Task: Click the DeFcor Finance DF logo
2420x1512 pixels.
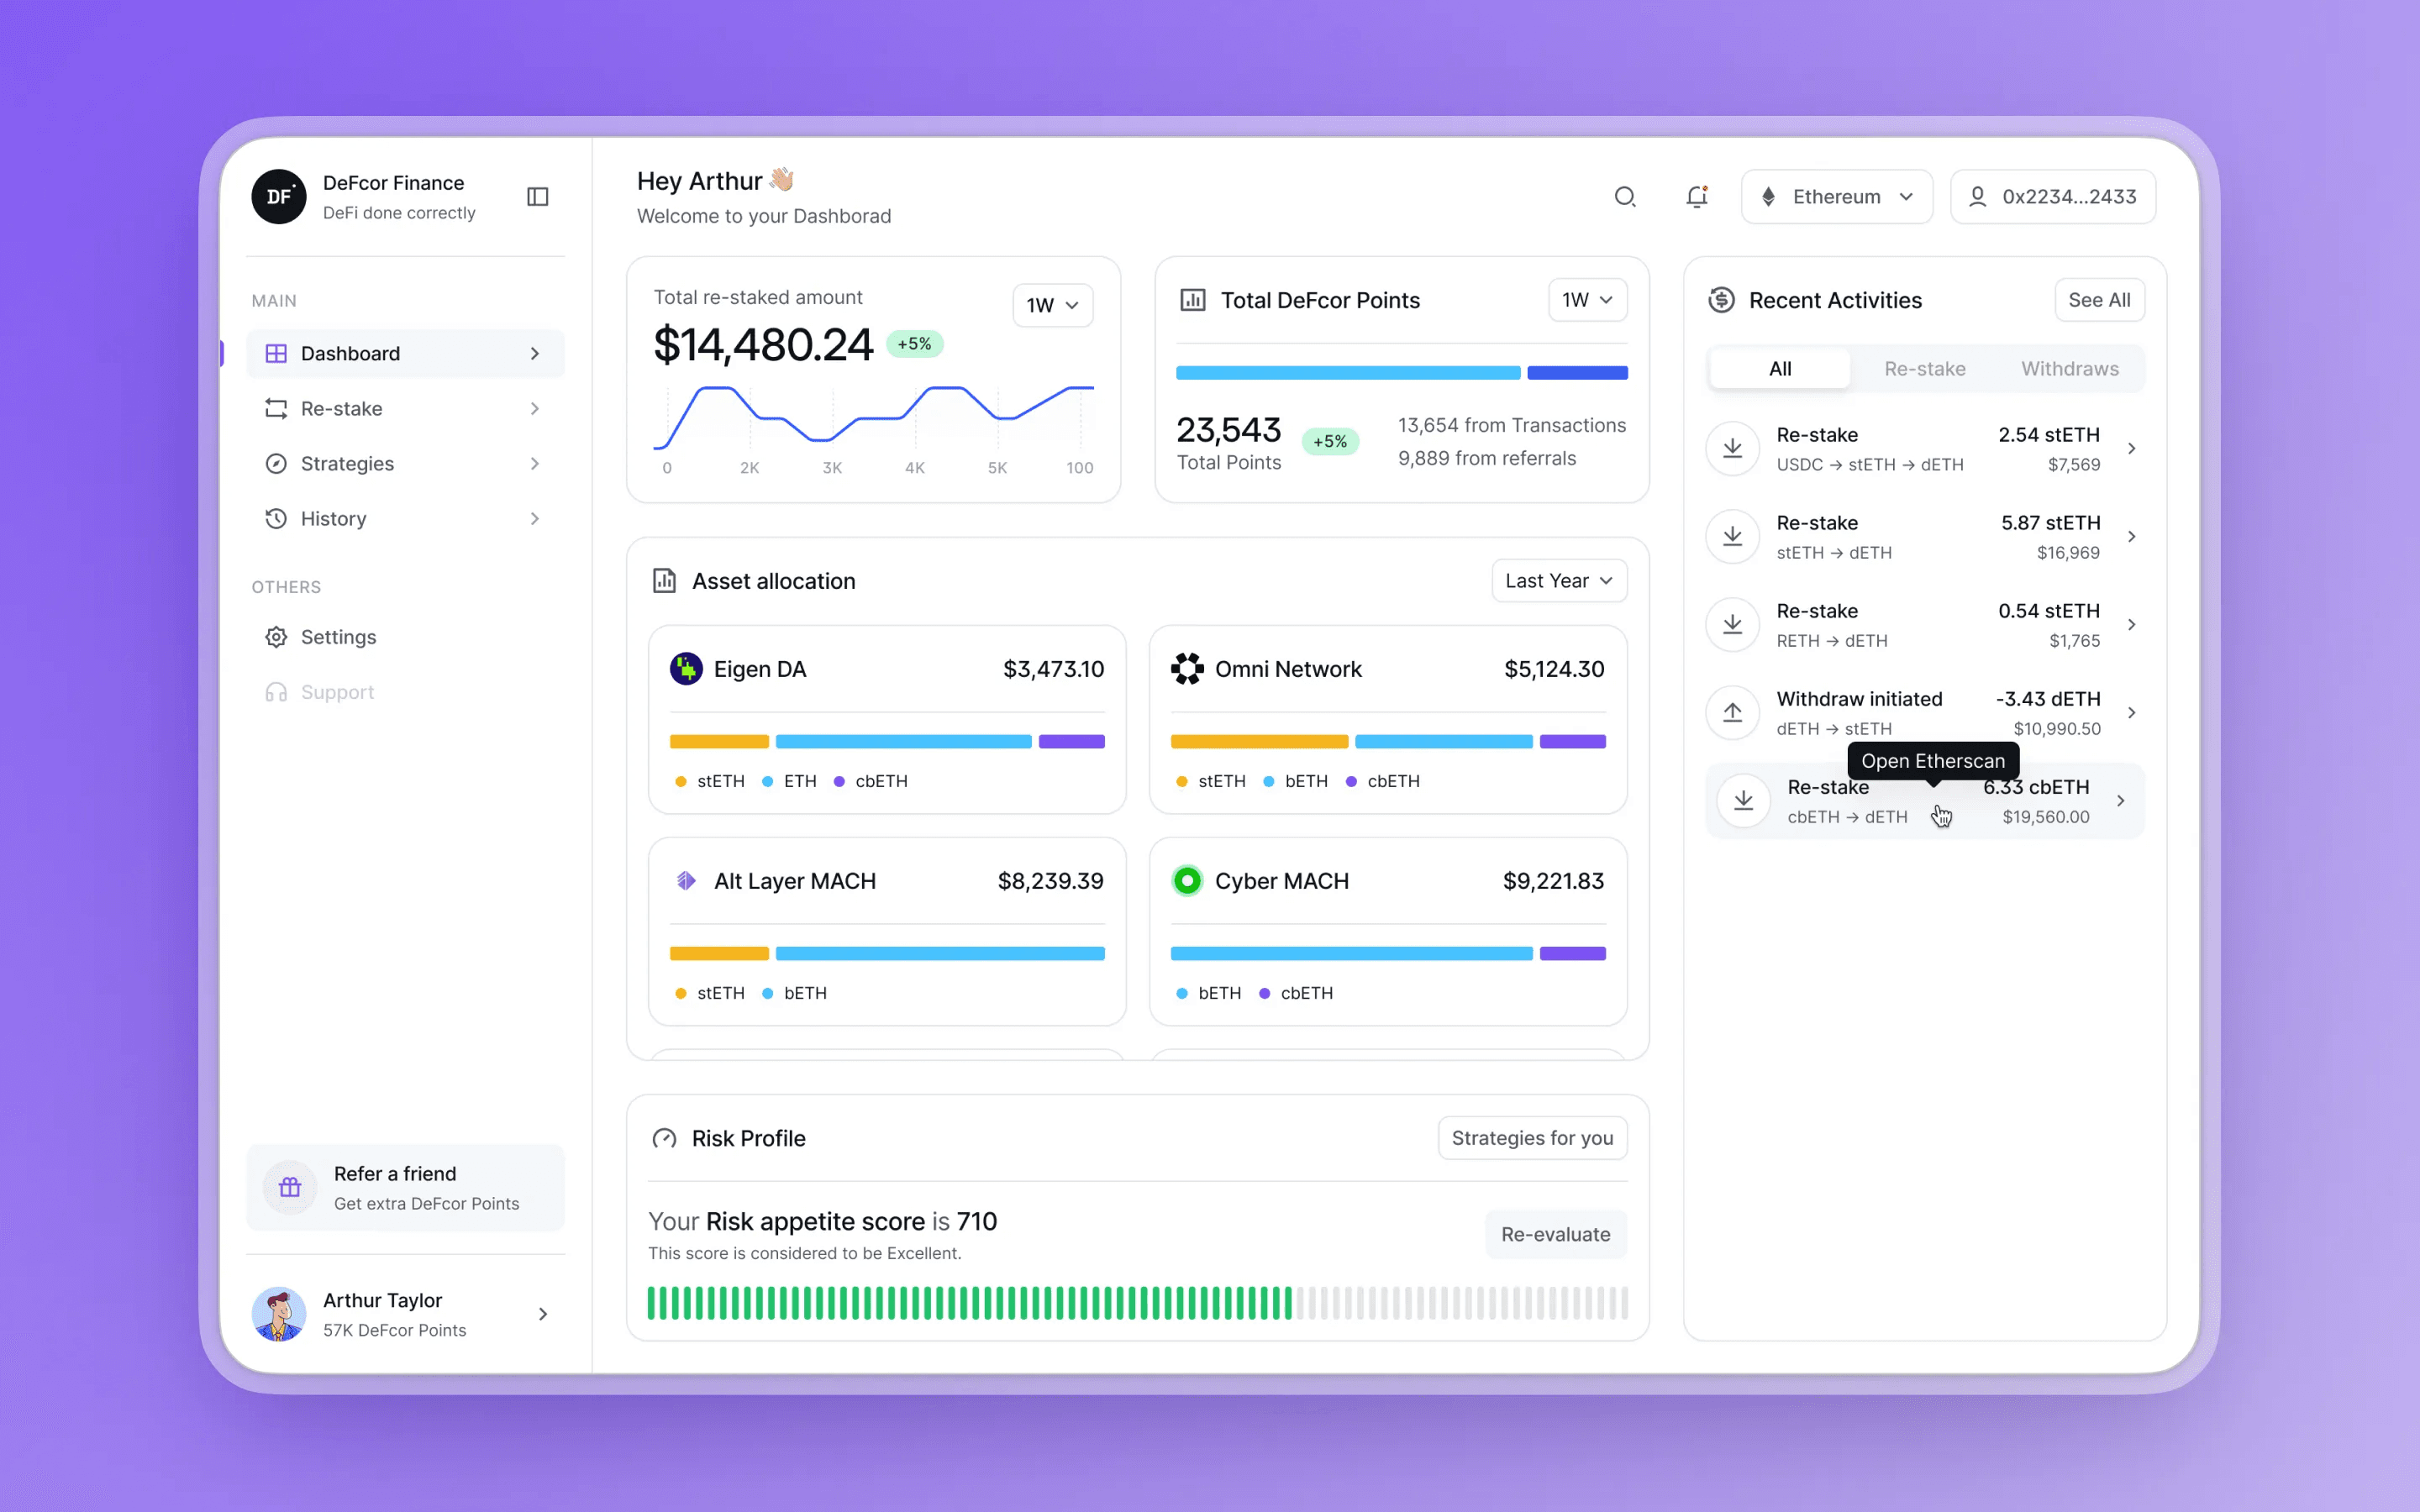Action: pos(279,197)
